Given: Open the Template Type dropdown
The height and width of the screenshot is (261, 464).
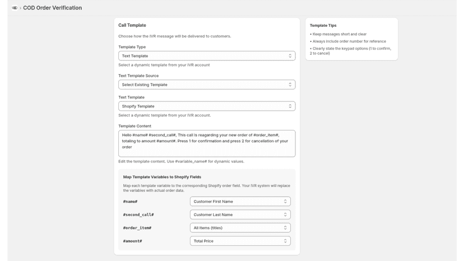Looking at the screenshot, I should coord(207,56).
